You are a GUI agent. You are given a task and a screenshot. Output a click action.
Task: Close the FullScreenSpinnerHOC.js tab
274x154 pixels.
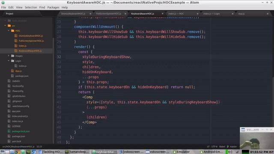125,14
